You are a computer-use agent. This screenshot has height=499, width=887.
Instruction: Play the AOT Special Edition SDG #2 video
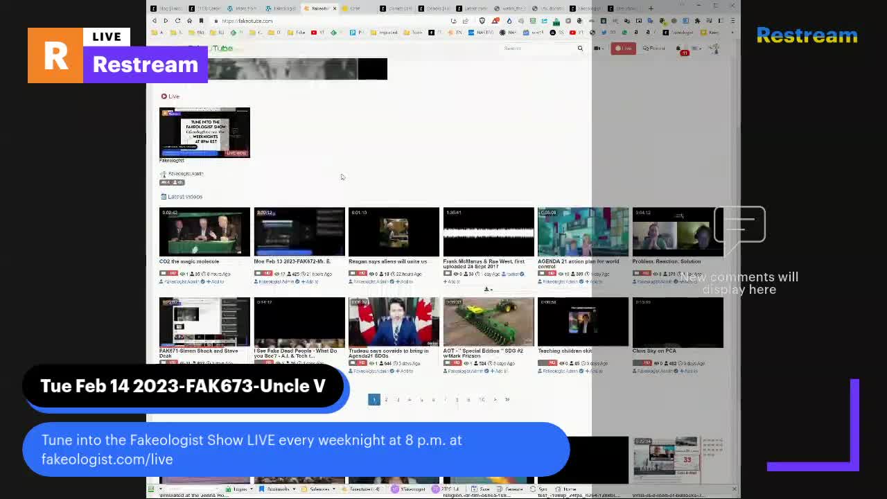[x=489, y=322]
